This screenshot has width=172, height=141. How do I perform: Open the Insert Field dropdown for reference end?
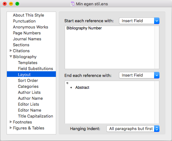139,75
